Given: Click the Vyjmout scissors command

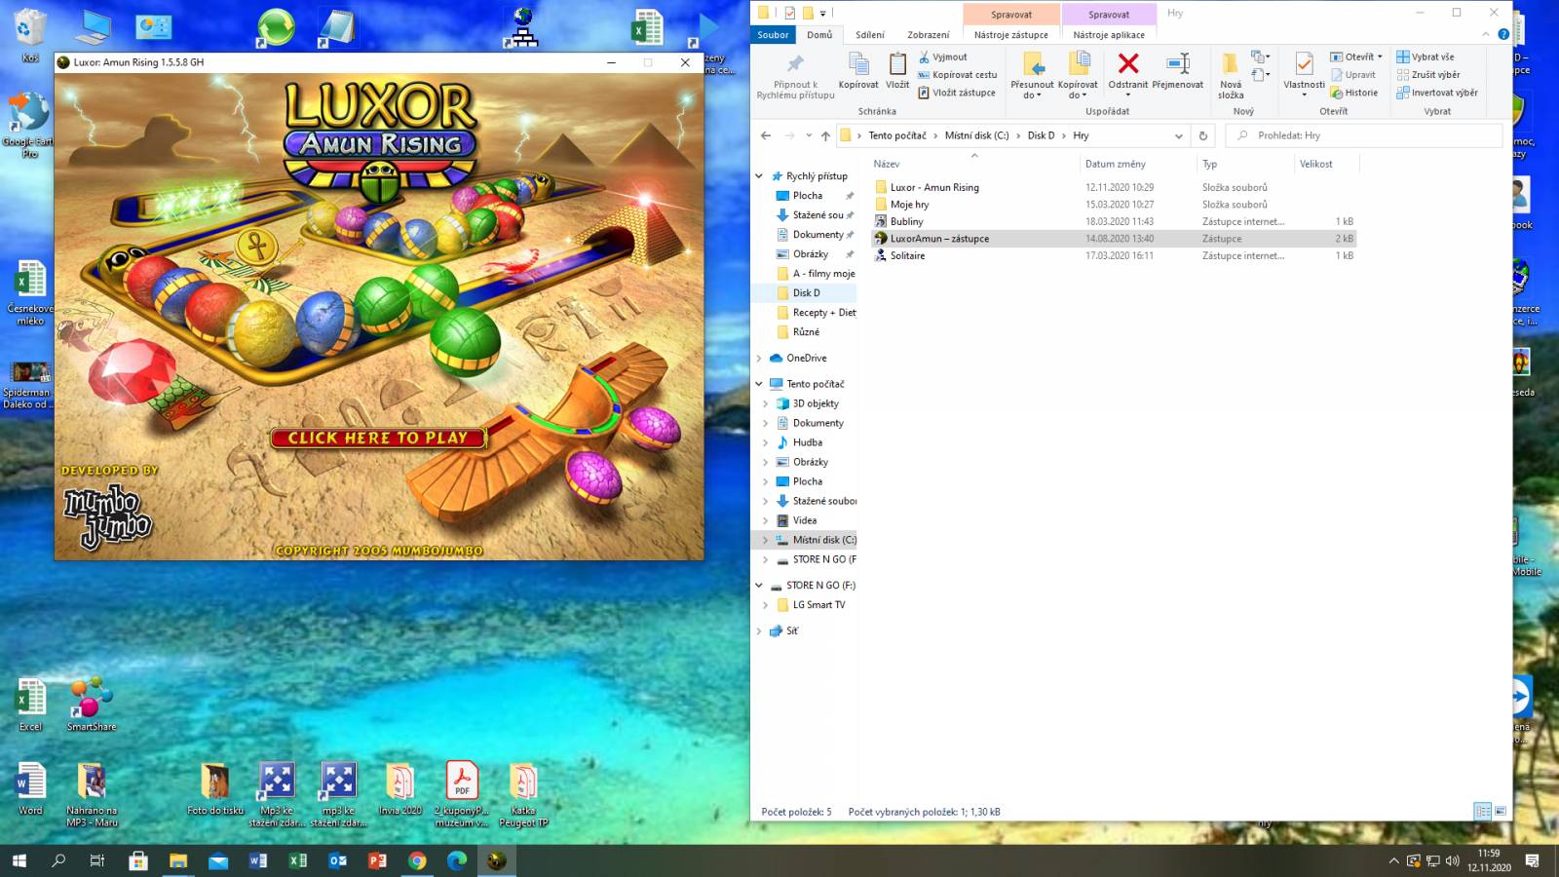Looking at the screenshot, I should click(942, 57).
